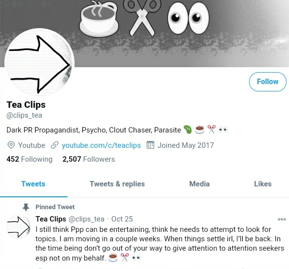Screen dimensions: 289x269
Task: Switch to the Tweets & replies tab
Action: tap(117, 184)
